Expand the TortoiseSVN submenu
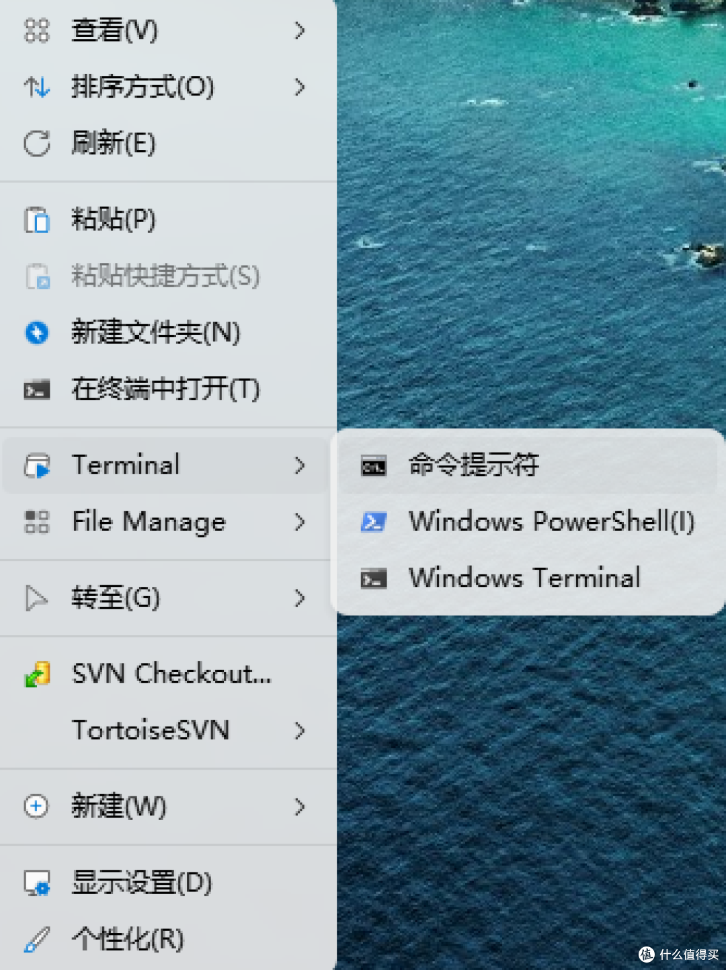 (x=151, y=731)
